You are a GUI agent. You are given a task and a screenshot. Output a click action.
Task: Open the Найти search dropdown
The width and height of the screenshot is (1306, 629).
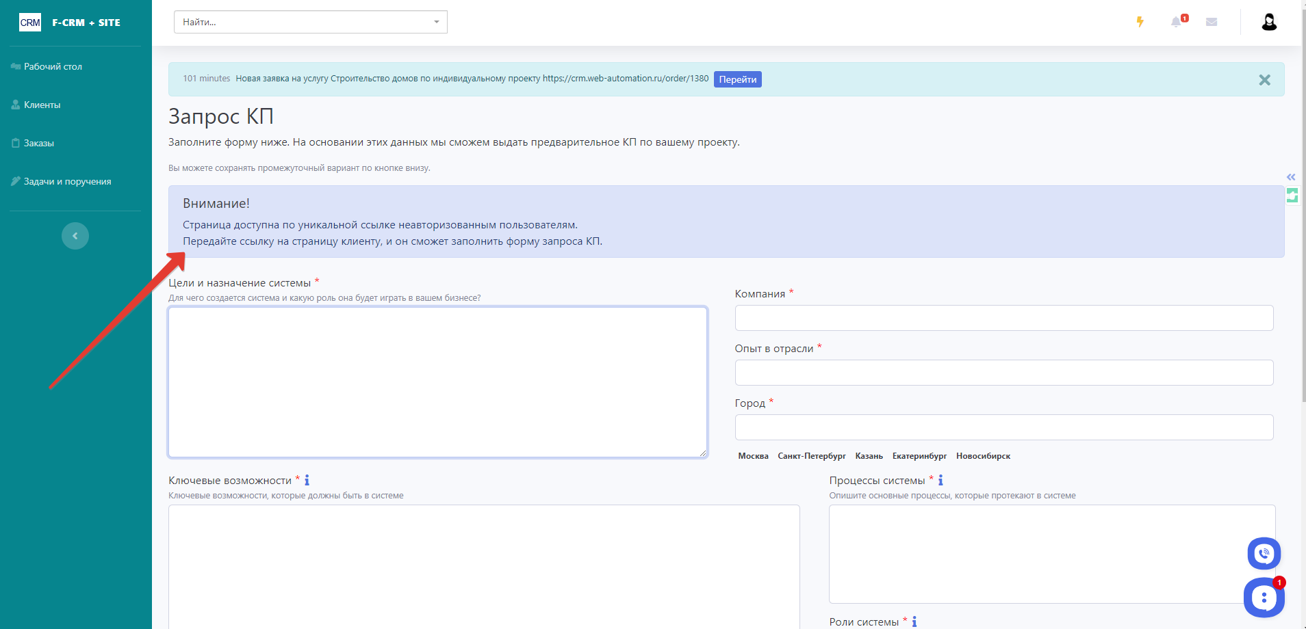pyautogui.click(x=310, y=22)
